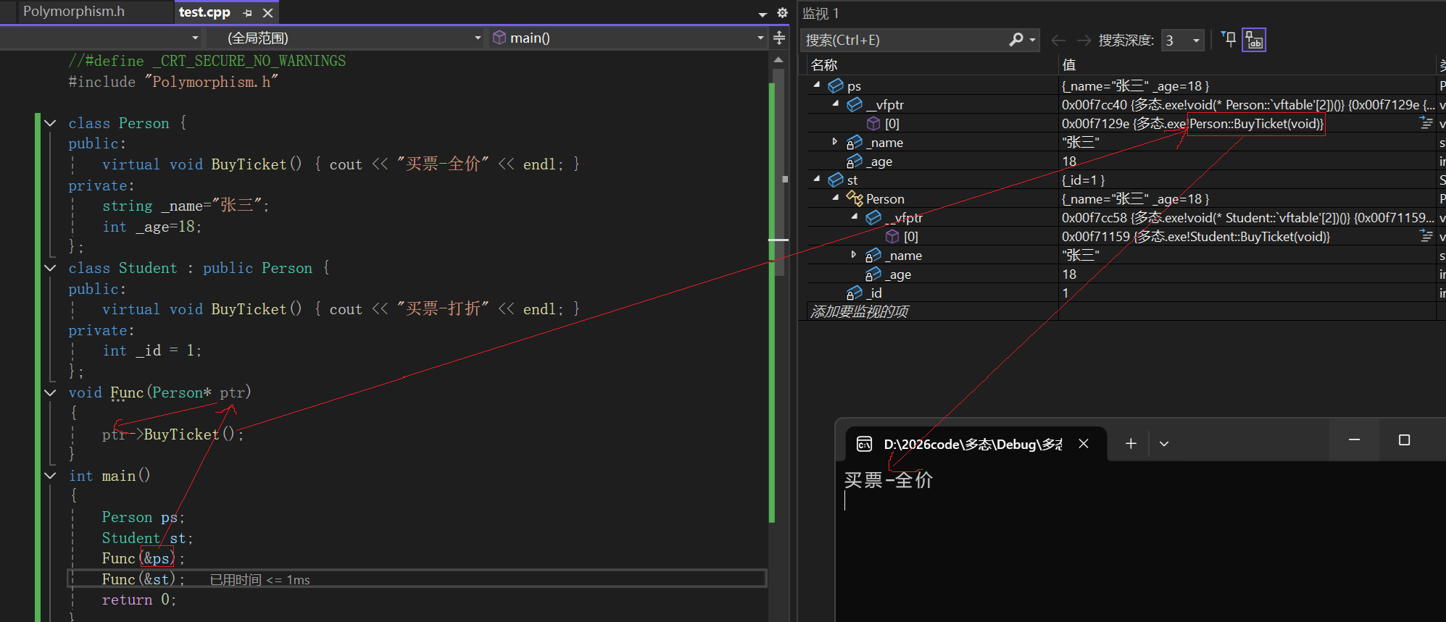Open the document list dropdown arrow

coord(763,14)
